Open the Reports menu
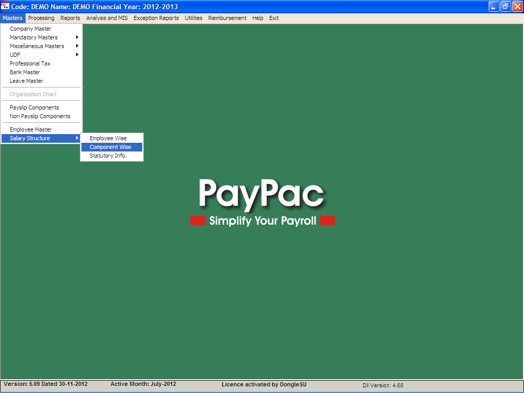This screenshot has height=393, width=524. coord(70,18)
